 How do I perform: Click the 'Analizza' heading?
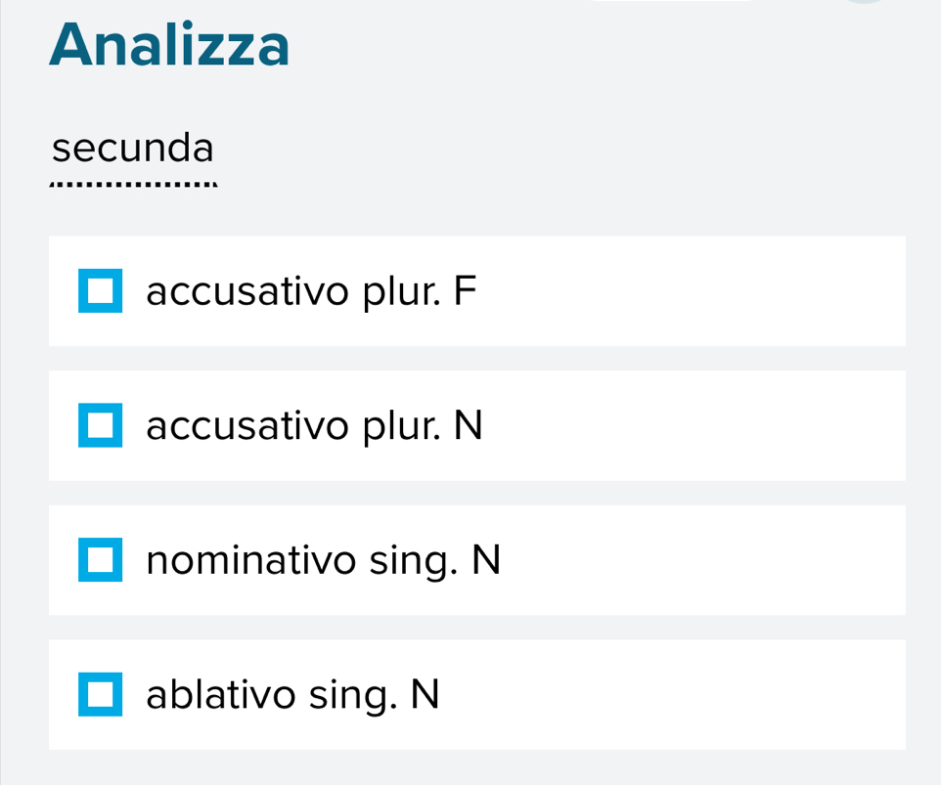pos(170,46)
